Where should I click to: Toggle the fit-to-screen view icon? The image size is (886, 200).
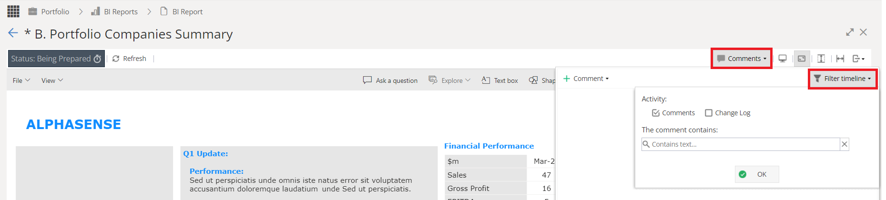802,59
